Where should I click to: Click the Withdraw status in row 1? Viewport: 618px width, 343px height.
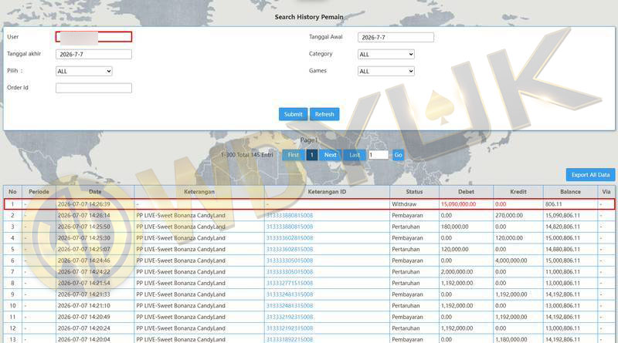pos(404,204)
